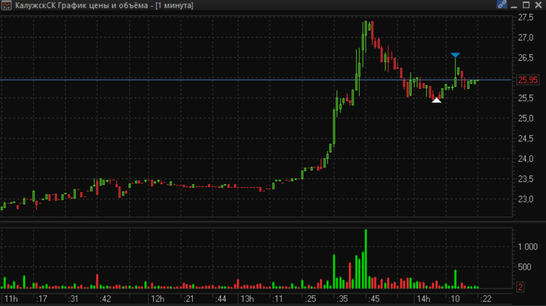Click the 25,0 price axis label
This screenshot has height=306, width=546.
[x=526, y=118]
